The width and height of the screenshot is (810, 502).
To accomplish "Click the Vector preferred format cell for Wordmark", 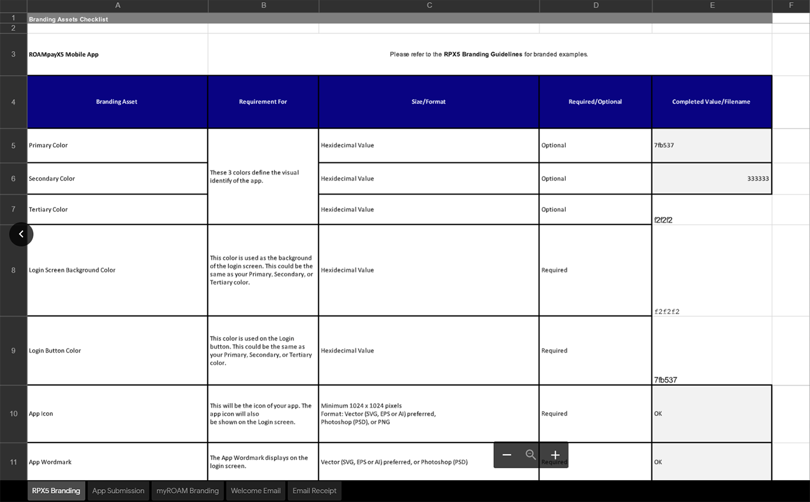I will (429, 462).
